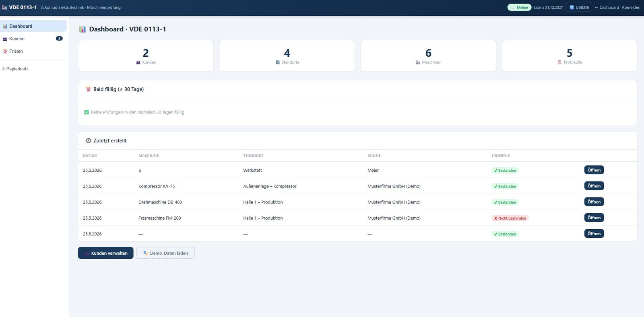Image resolution: width=644 pixels, height=317 pixels.
Task: Click the Update button in the header
Action: pyautogui.click(x=579, y=7)
